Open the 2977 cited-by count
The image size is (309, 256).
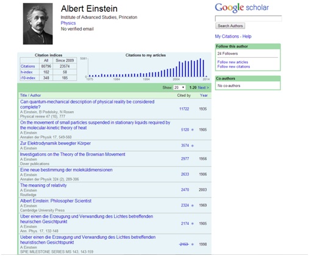pos(185,158)
